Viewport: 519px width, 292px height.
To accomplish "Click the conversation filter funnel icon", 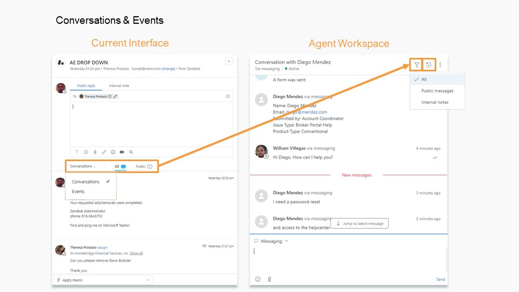I will (x=417, y=65).
